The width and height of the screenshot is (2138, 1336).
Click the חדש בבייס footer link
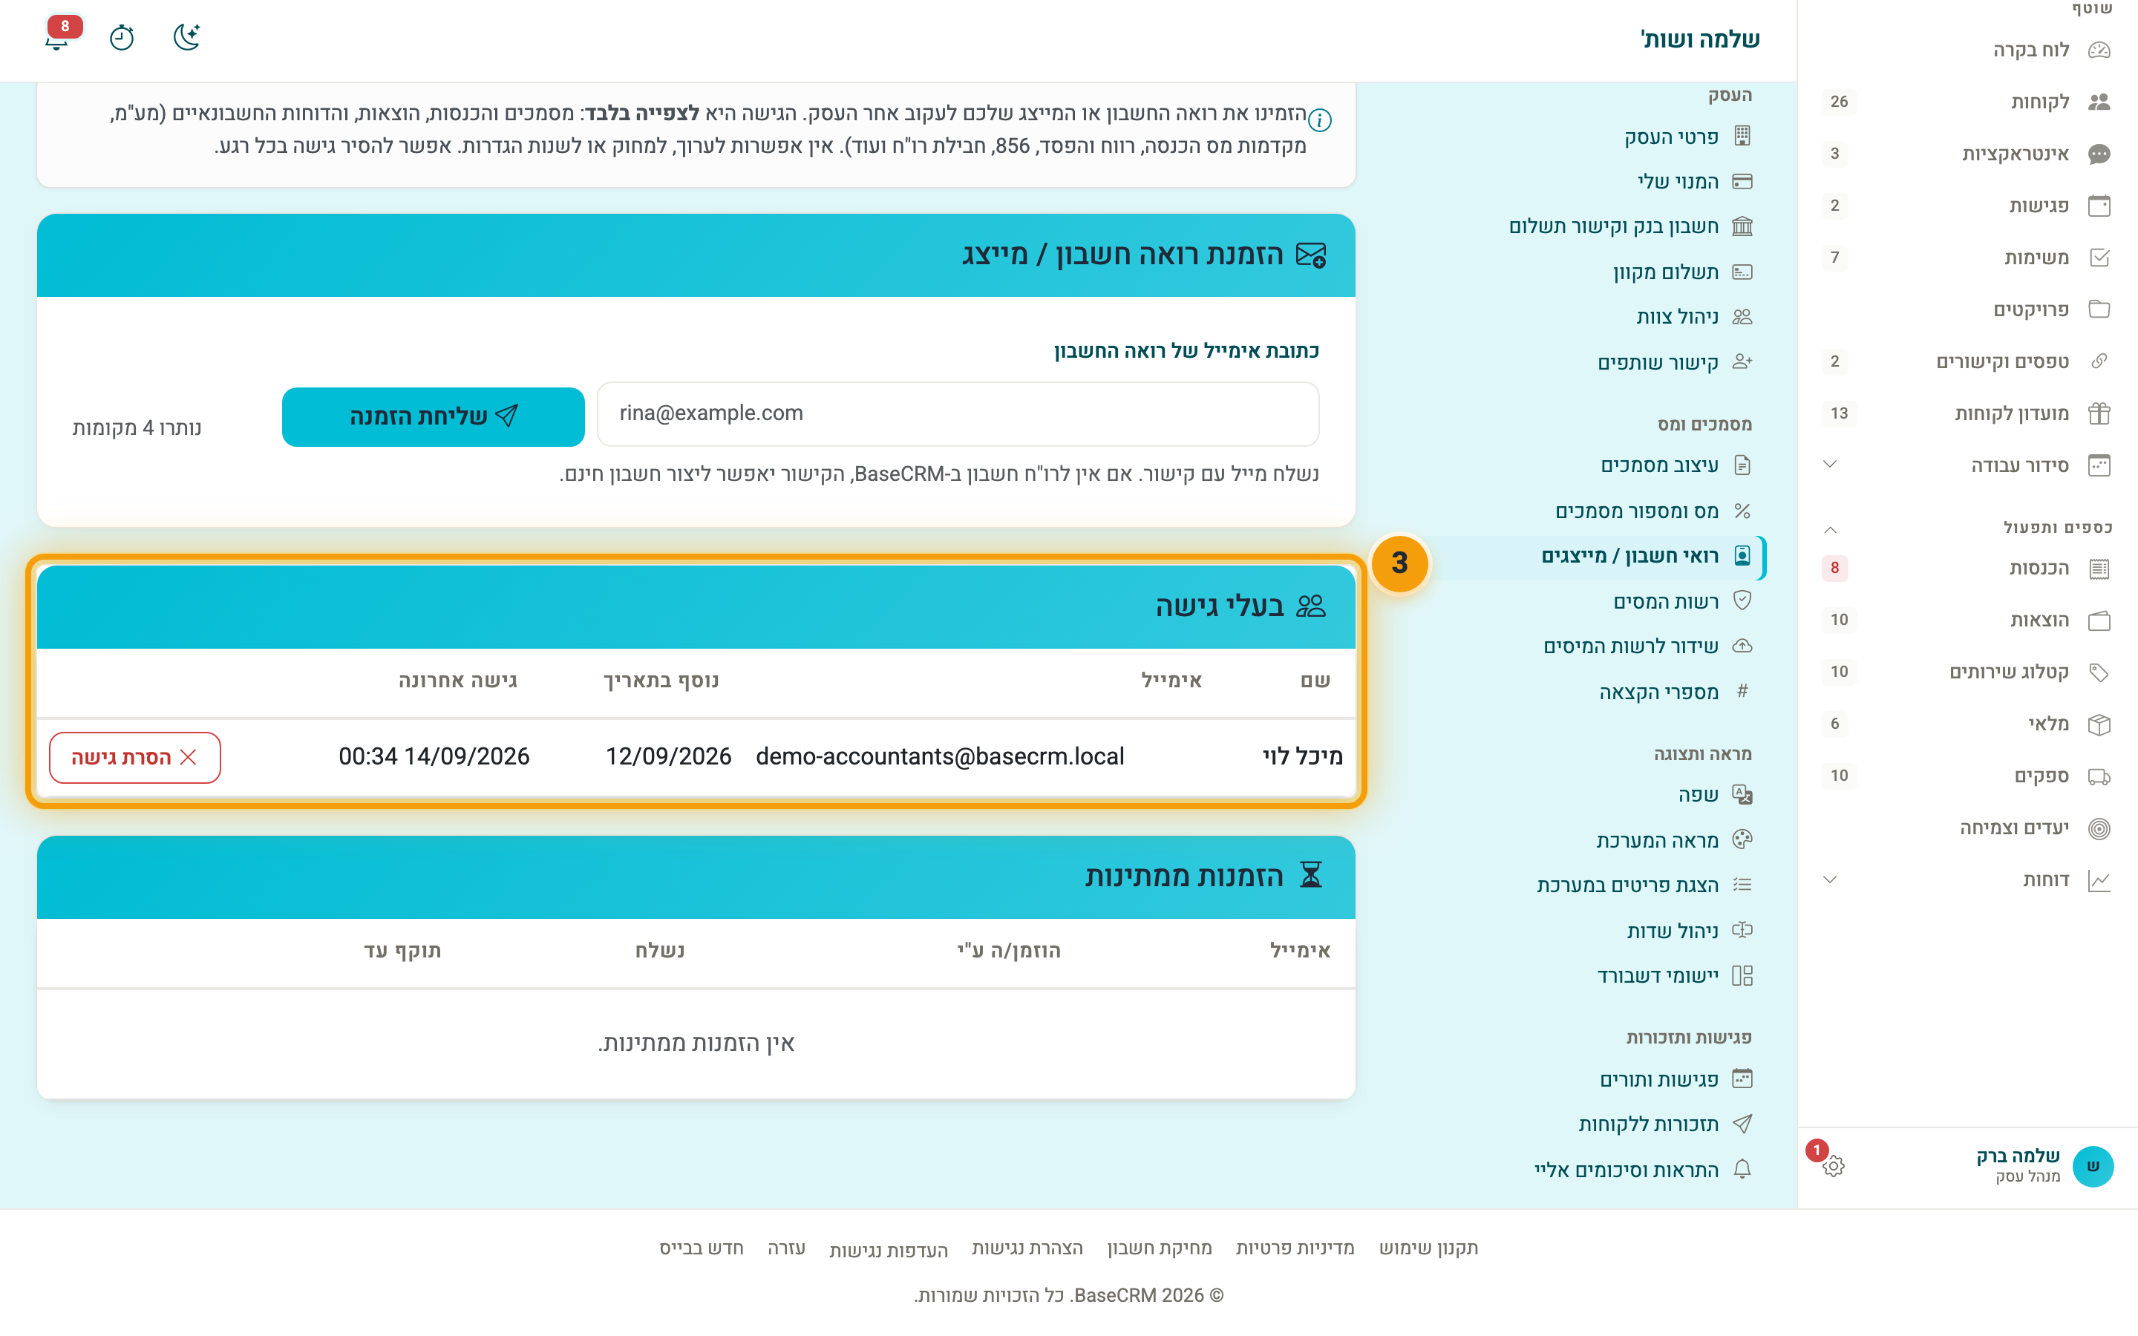point(702,1248)
